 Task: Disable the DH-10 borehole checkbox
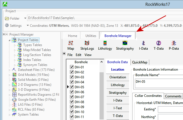click(x=72, y=112)
